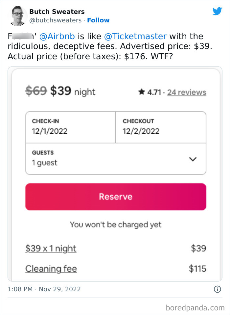Screen dimensions: 230x315
Task: Click the '$39 x 1 night' breakdown link
Action: 51,248
